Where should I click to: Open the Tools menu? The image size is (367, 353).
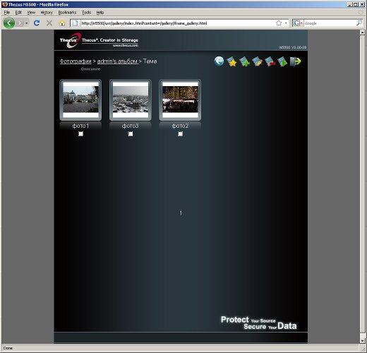86,13
